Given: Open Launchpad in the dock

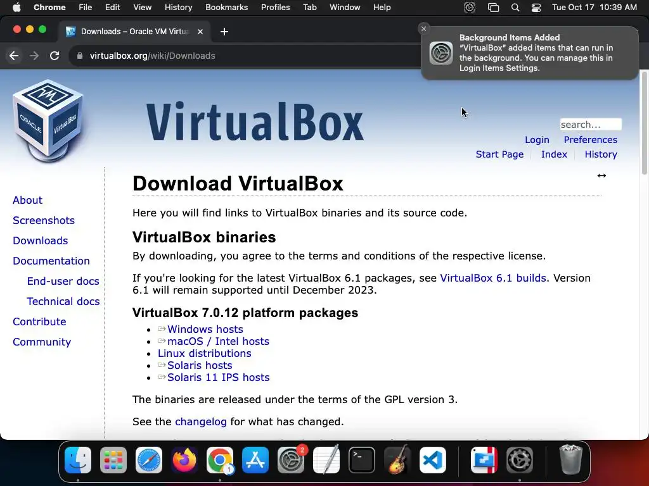Looking at the screenshot, I should tap(113, 460).
